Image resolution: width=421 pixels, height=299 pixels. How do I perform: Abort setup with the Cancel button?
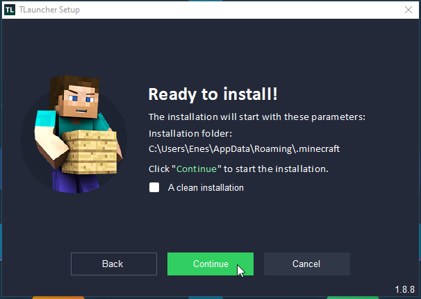click(x=306, y=264)
